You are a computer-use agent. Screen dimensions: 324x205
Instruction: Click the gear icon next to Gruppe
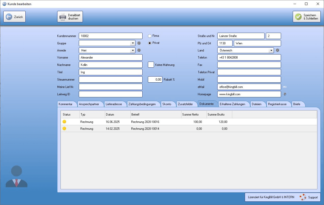tap(139, 43)
